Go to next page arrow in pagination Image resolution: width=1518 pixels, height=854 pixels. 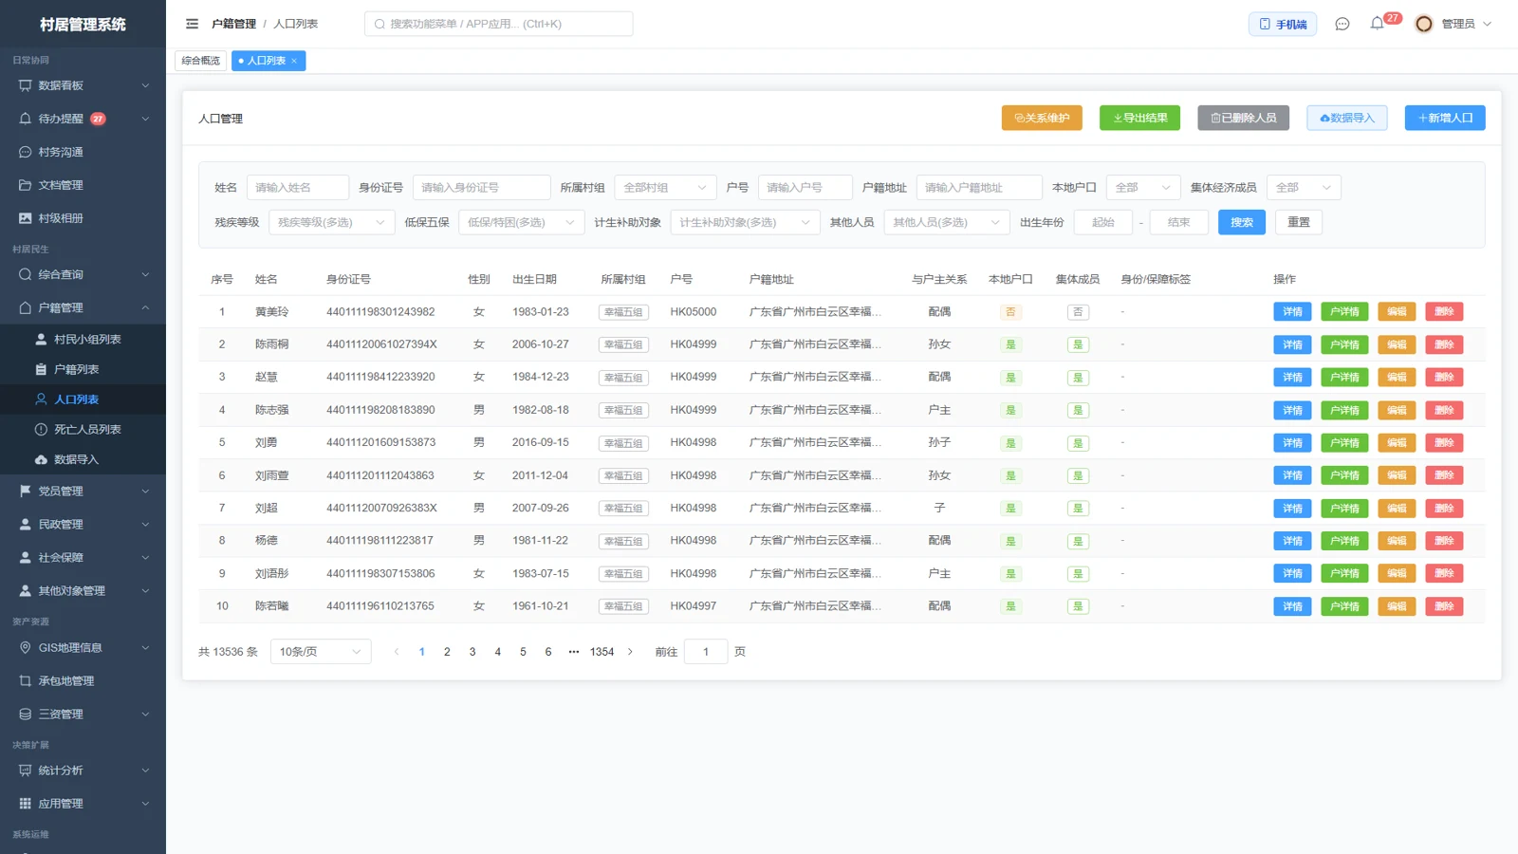pos(630,652)
